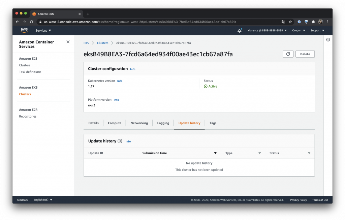Click the Chrome profile avatar

[x=320, y=22]
